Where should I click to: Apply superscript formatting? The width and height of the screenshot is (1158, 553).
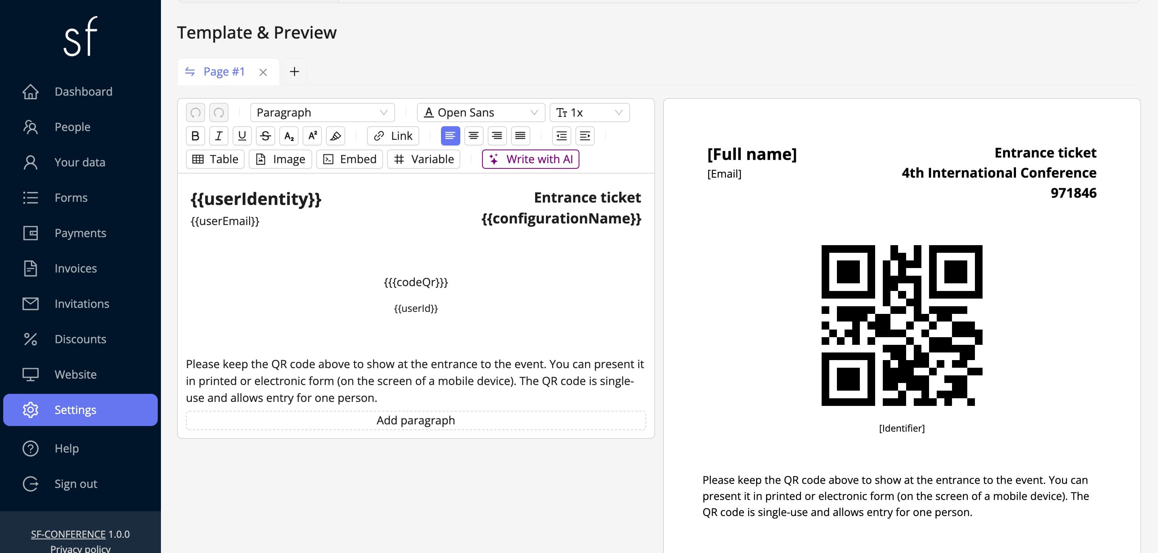pyautogui.click(x=312, y=135)
